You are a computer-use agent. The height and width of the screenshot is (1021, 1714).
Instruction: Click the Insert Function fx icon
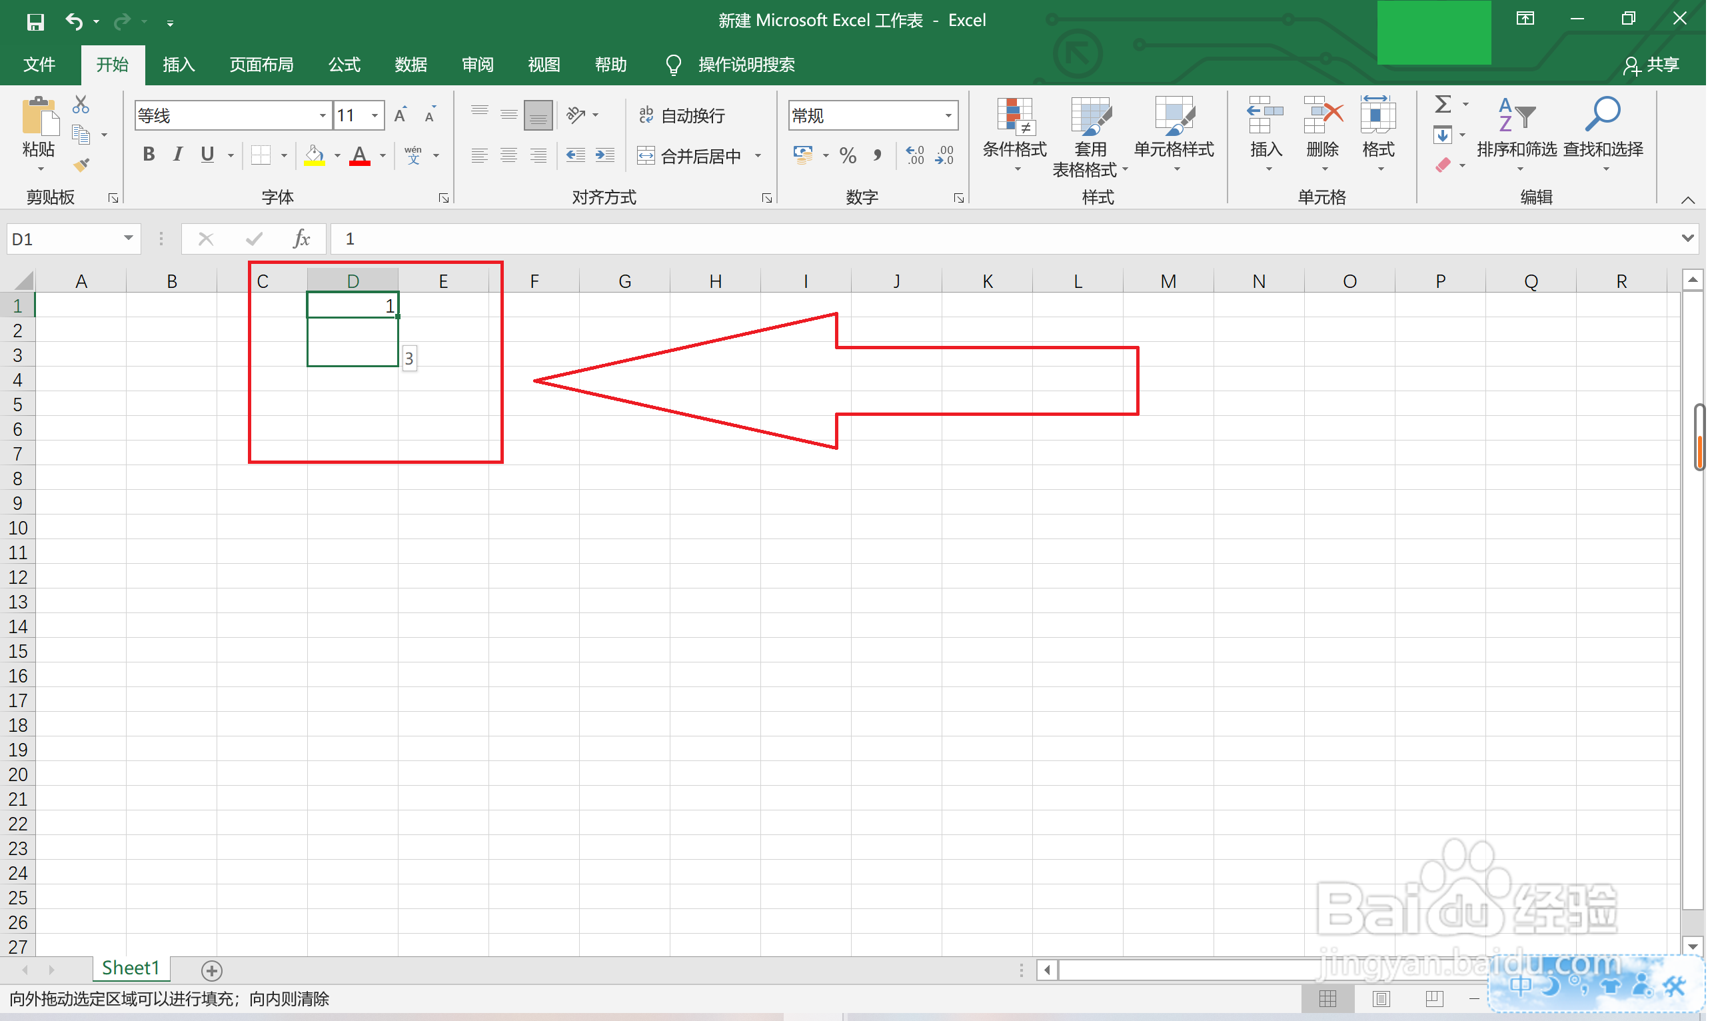pyautogui.click(x=302, y=239)
